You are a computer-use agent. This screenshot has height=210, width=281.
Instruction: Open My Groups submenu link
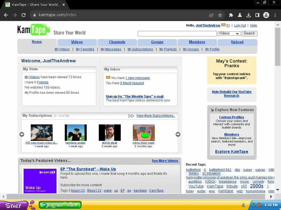coord(191,49)
